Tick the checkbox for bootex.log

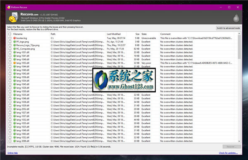[10, 38]
